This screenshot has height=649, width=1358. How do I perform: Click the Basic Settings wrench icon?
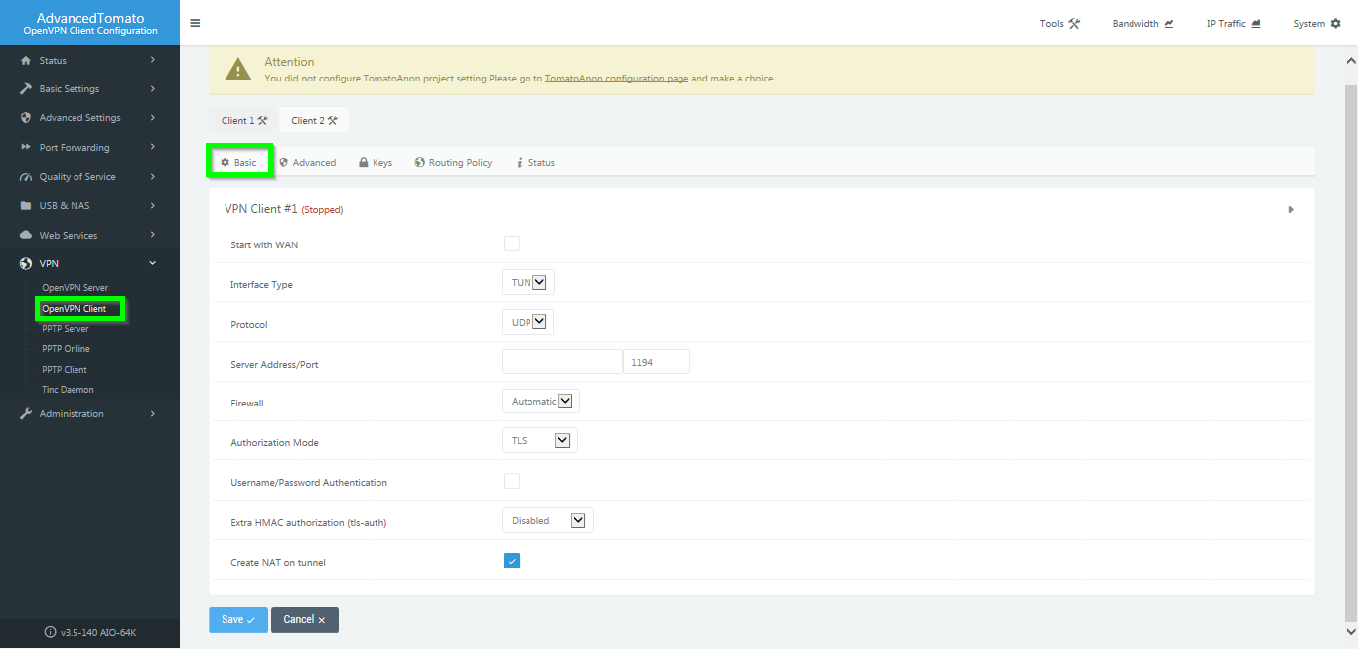(x=26, y=89)
